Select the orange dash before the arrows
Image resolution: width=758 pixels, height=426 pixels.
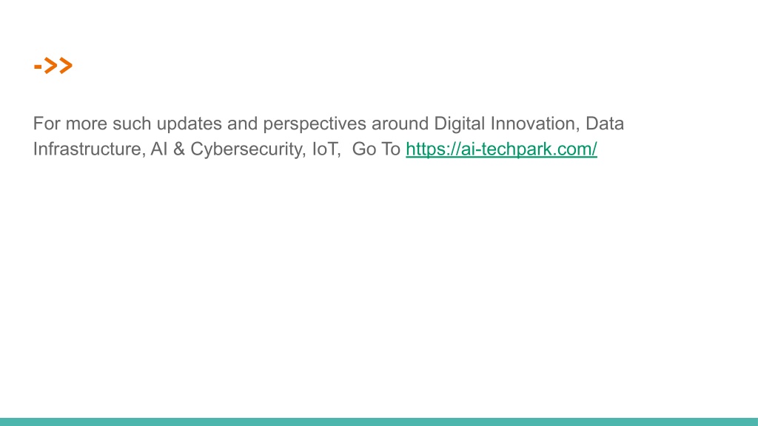point(38,66)
